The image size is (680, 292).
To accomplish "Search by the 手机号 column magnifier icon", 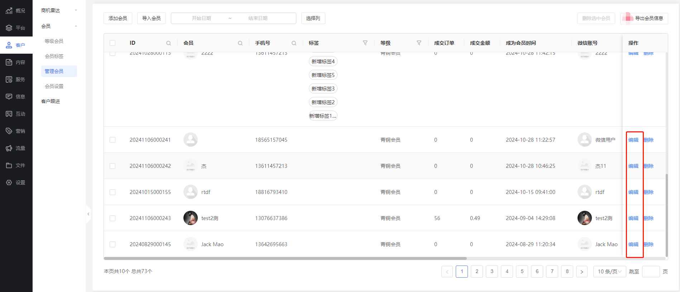I will (x=294, y=43).
